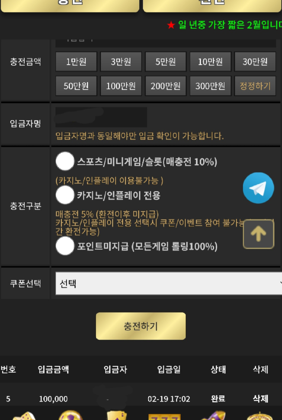
Task: Submit with the 충전하기 button
Action: pyautogui.click(x=141, y=326)
